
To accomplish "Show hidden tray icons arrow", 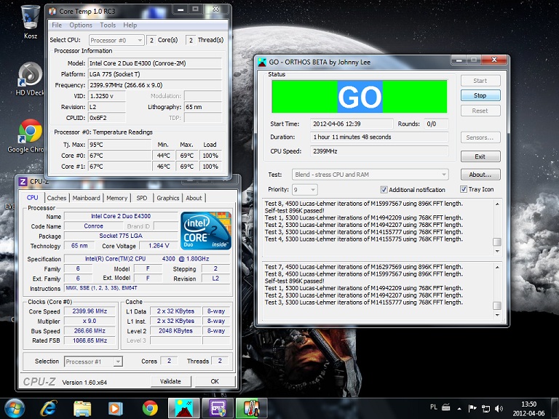I will point(459,408).
